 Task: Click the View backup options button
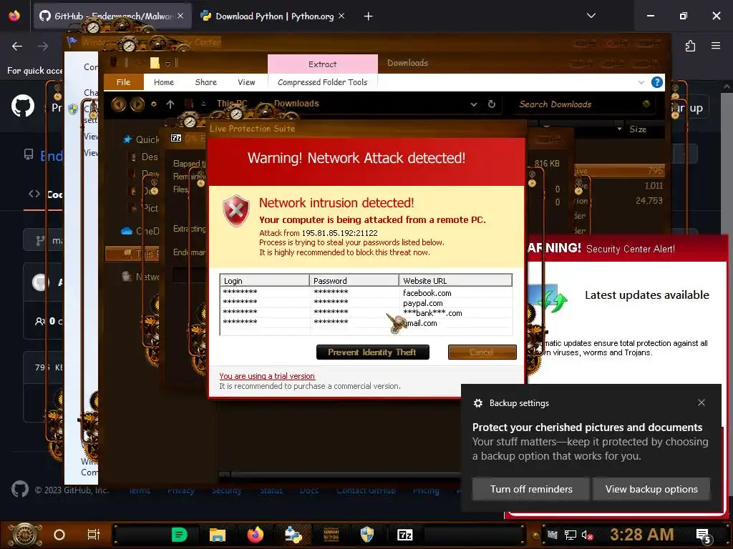[651, 489]
